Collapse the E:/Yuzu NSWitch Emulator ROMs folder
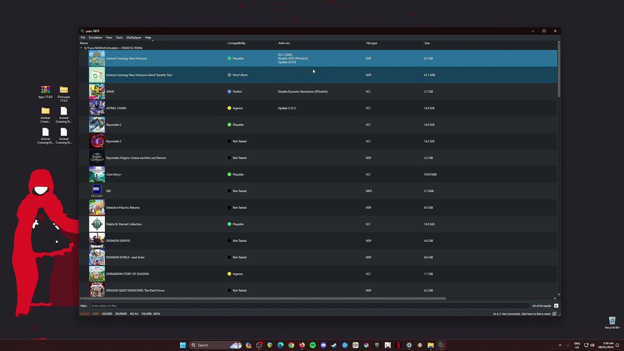 81,48
